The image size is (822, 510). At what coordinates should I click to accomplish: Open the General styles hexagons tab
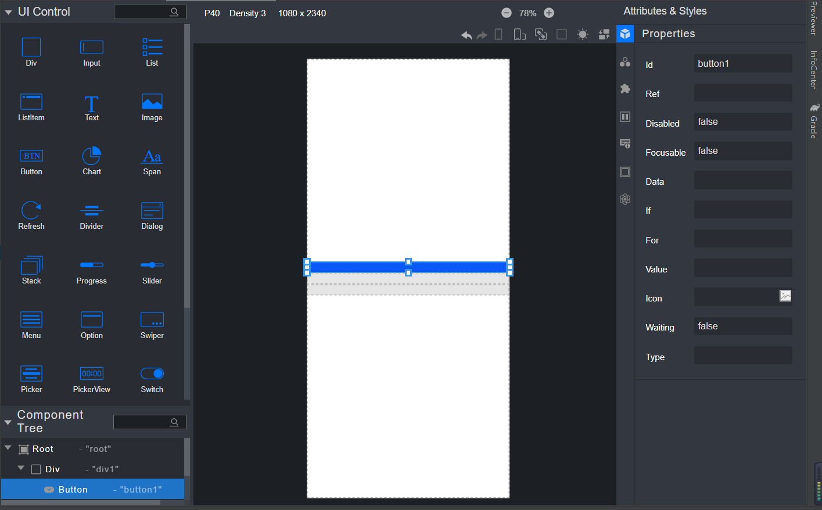click(625, 62)
